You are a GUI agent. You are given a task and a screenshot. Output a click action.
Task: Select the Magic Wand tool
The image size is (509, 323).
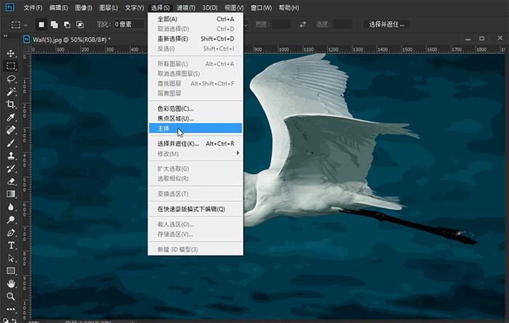point(11,91)
